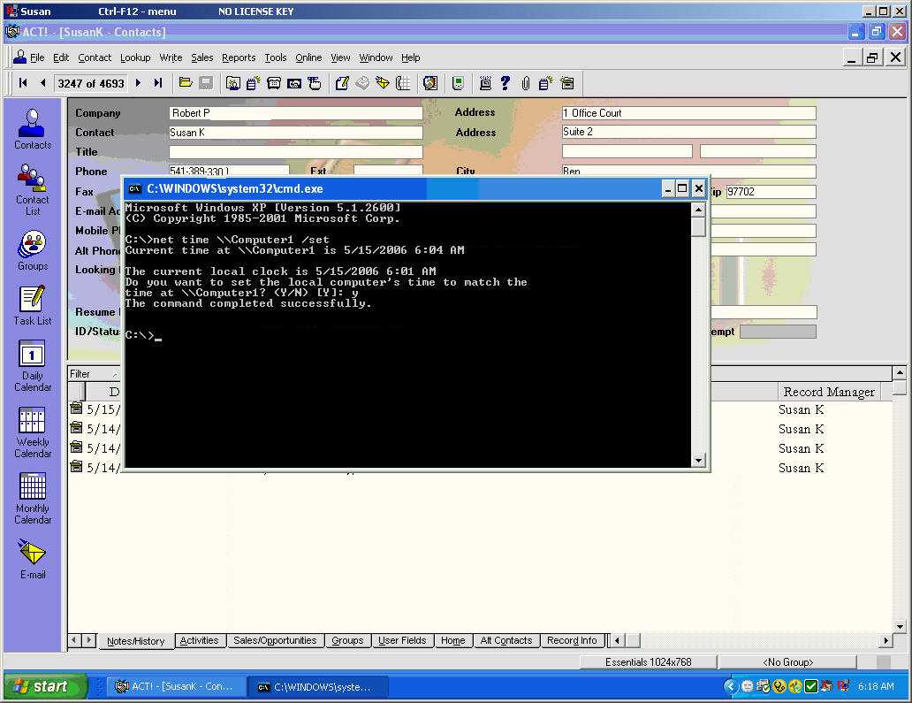Open the Tools menu
The image size is (912, 703).
275,57
